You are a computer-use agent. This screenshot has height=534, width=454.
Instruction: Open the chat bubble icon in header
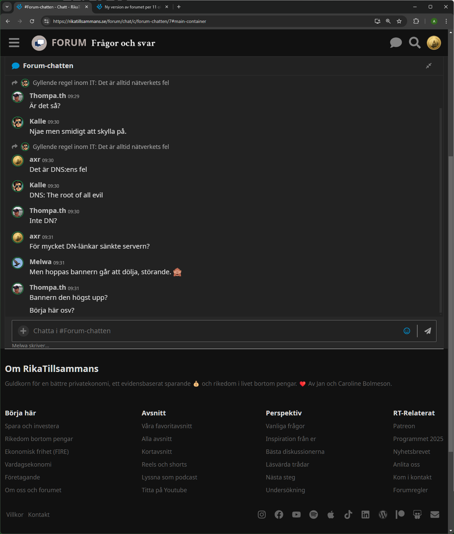click(396, 43)
